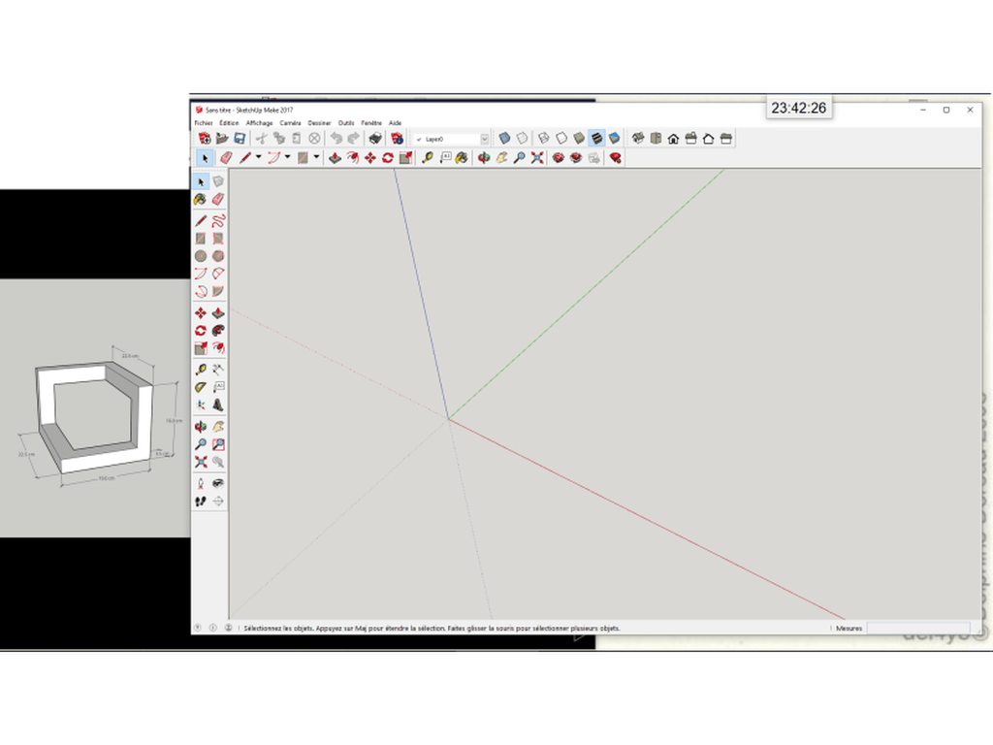
Task: Click the Redo arrow icon
Action: pyautogui.click(x=353, y=138)
